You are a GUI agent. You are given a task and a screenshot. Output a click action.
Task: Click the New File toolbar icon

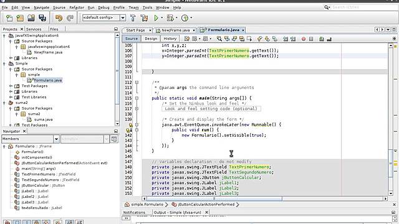click(x=9, y=18)
